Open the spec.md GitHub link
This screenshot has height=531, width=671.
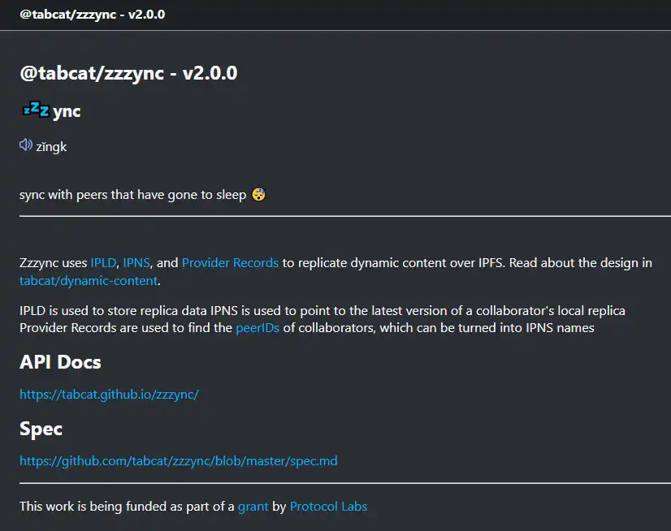click(178, 461)
